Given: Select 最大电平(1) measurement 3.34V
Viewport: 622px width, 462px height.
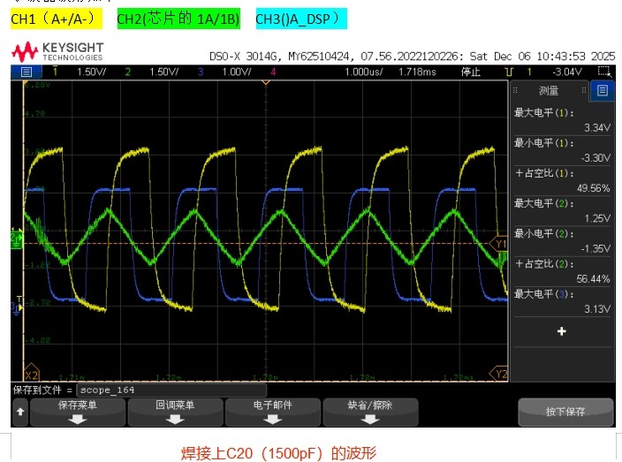Looking at the screenshot, I should (562, 120).
